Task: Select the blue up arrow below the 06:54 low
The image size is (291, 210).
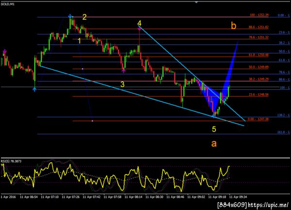Action: click(x=34, y=89)
